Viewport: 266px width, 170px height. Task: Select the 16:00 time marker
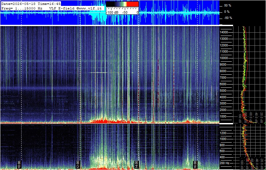click(195, 165)
